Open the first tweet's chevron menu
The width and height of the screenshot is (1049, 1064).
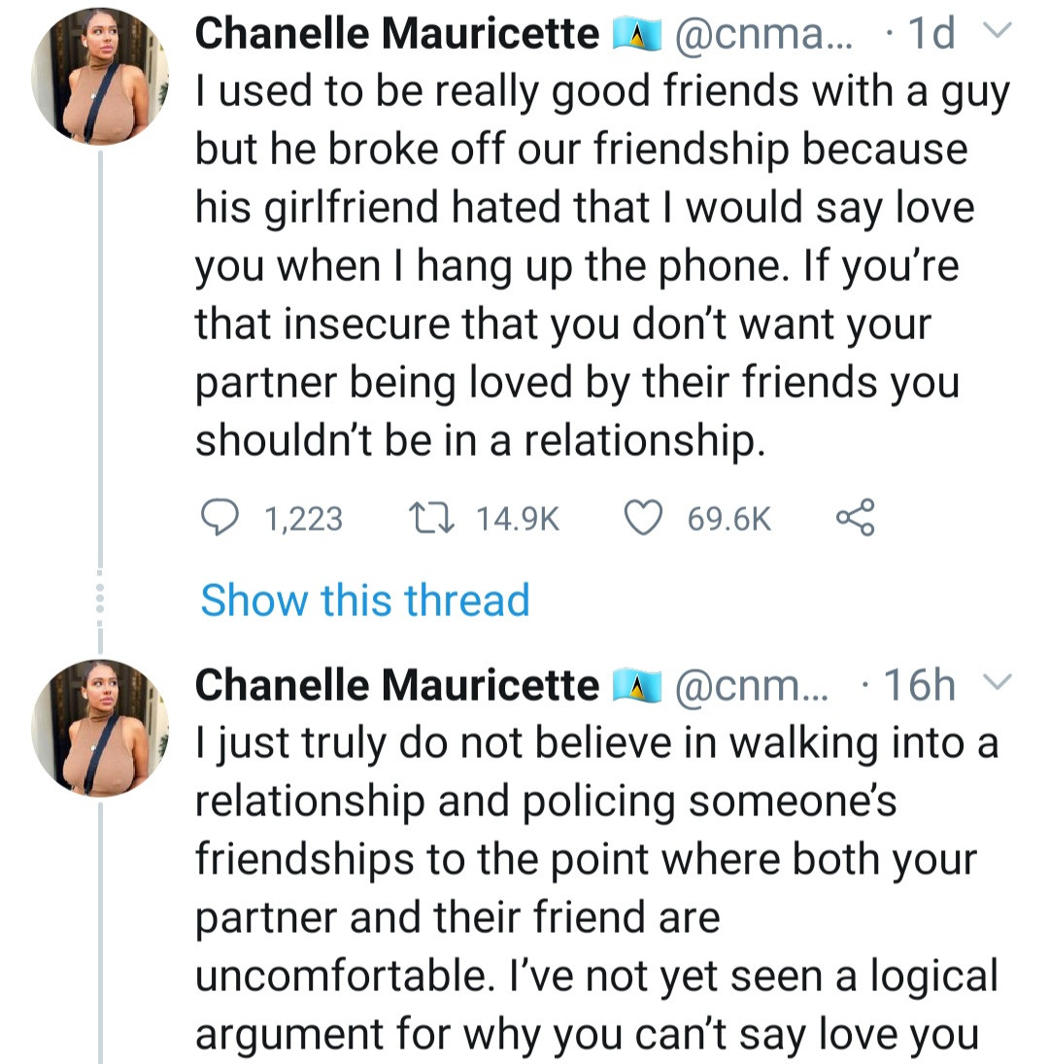click(997, 30)
